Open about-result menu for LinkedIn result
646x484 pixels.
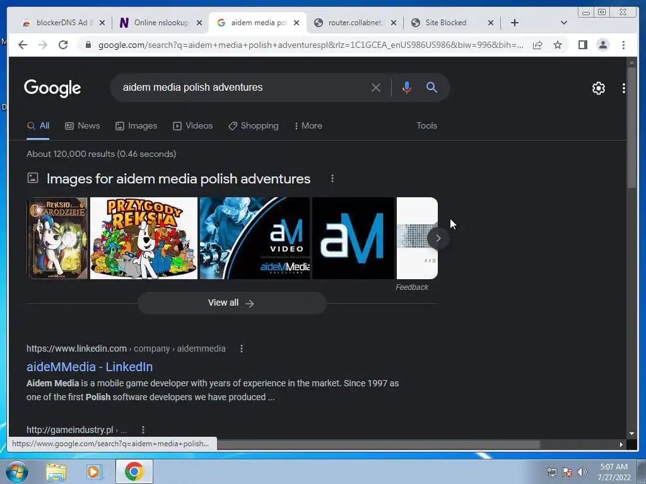click(x=242, y=349)
